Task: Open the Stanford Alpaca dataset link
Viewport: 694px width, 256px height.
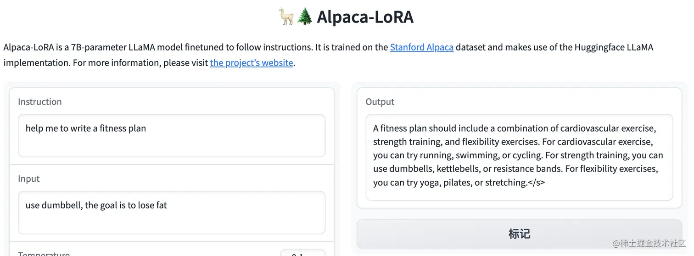Action: point(421,47)
